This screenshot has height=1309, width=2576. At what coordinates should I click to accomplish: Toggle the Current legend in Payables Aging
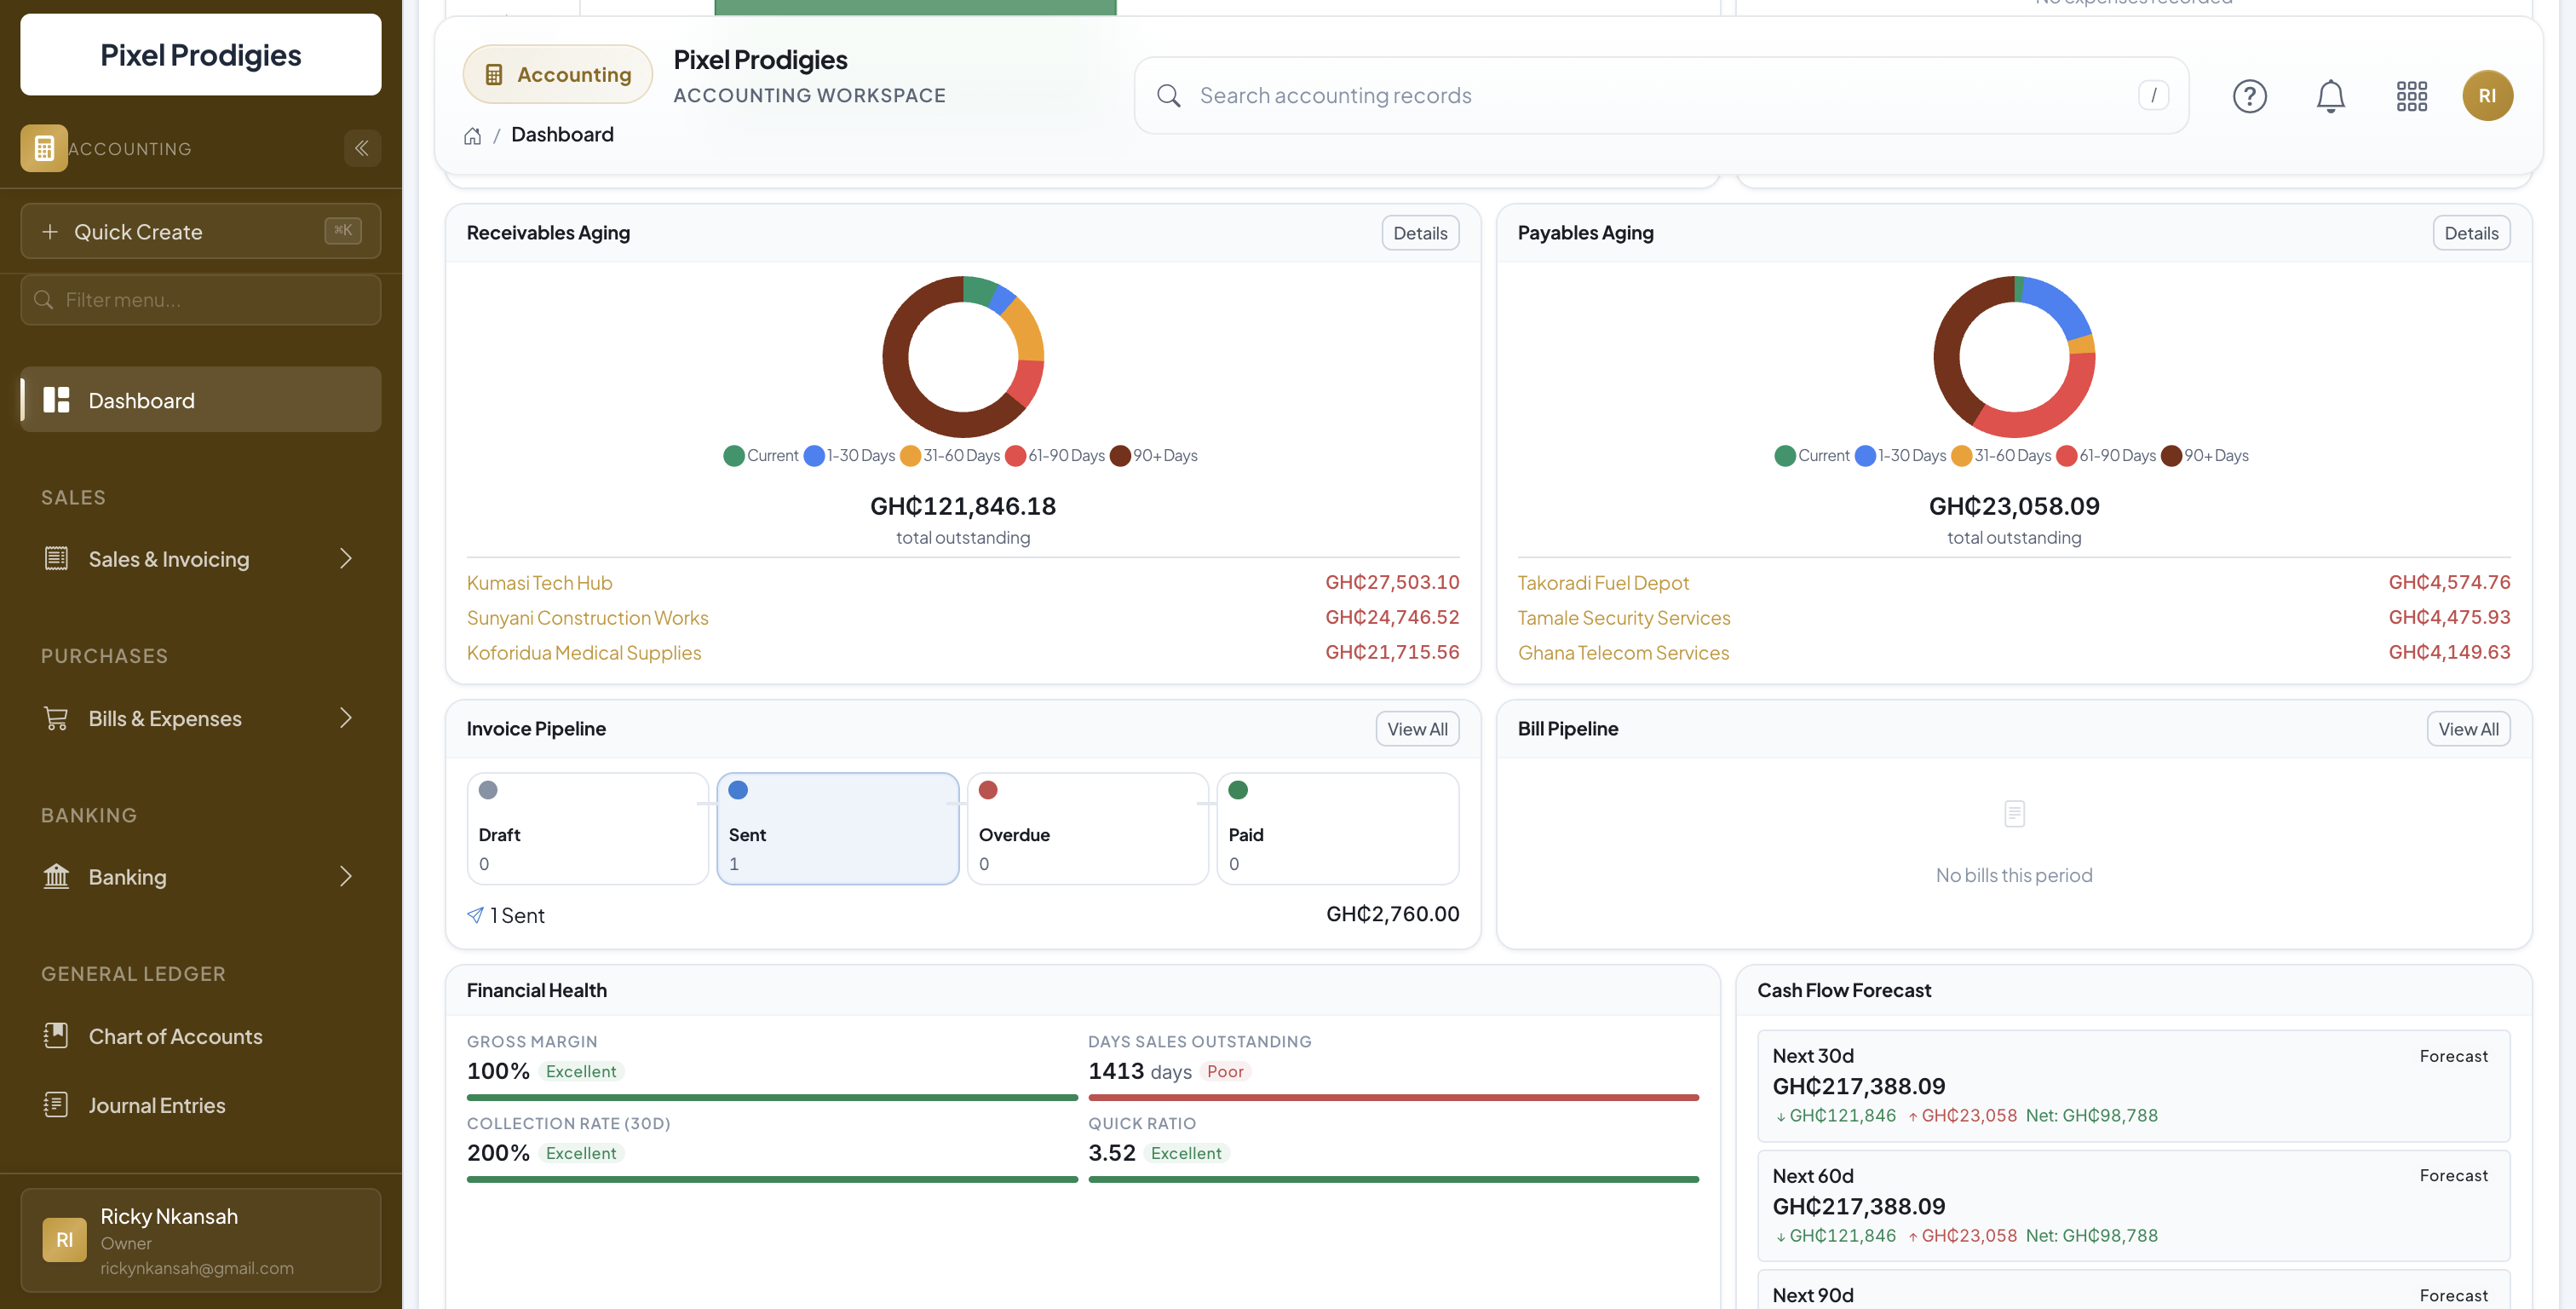(x=1811, y=455)
